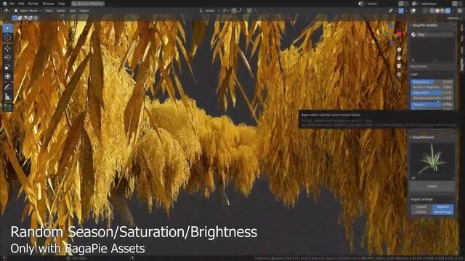Open the snapping options dropdown
This screenshot has height=261, width=465.
[x=240, y=11]
